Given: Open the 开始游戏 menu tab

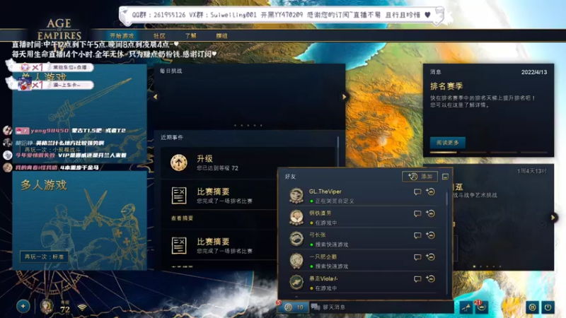Looking at the screenshot, I should 122,36.
